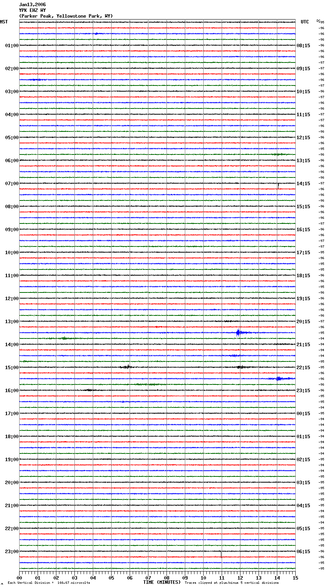Click the 03:15 UTC row label
Image resolution: width=326 pixels, height=588 pixels.
click(303, 483)
